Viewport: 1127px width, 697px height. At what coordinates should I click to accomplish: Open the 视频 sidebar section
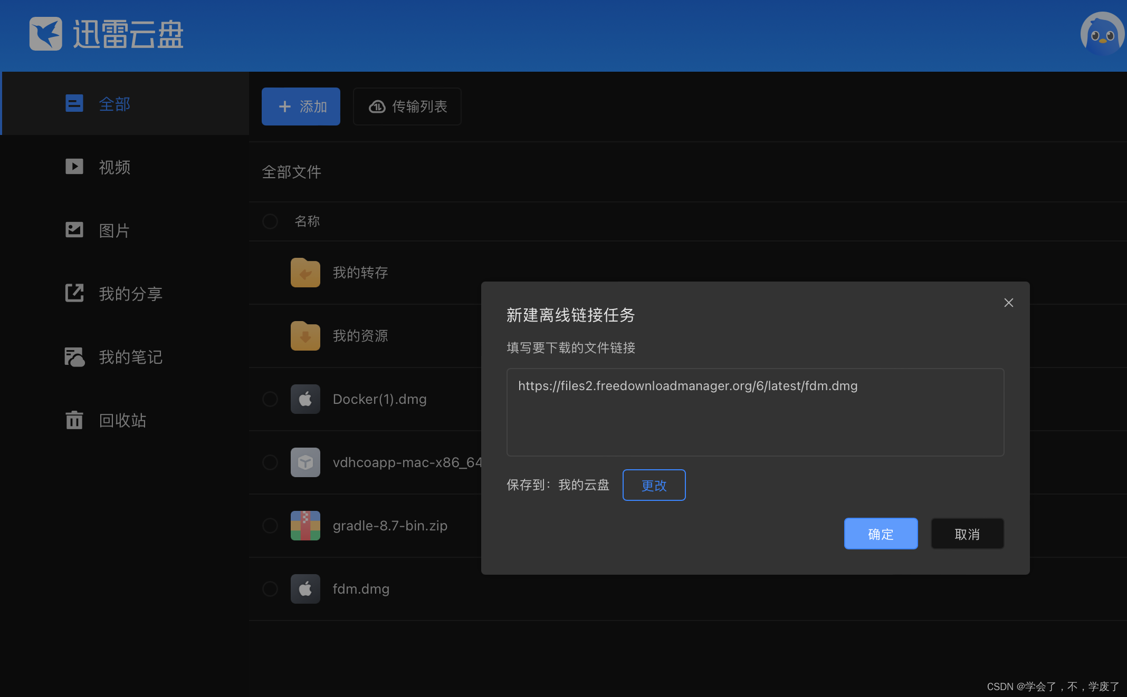click(x=114, y=167)
